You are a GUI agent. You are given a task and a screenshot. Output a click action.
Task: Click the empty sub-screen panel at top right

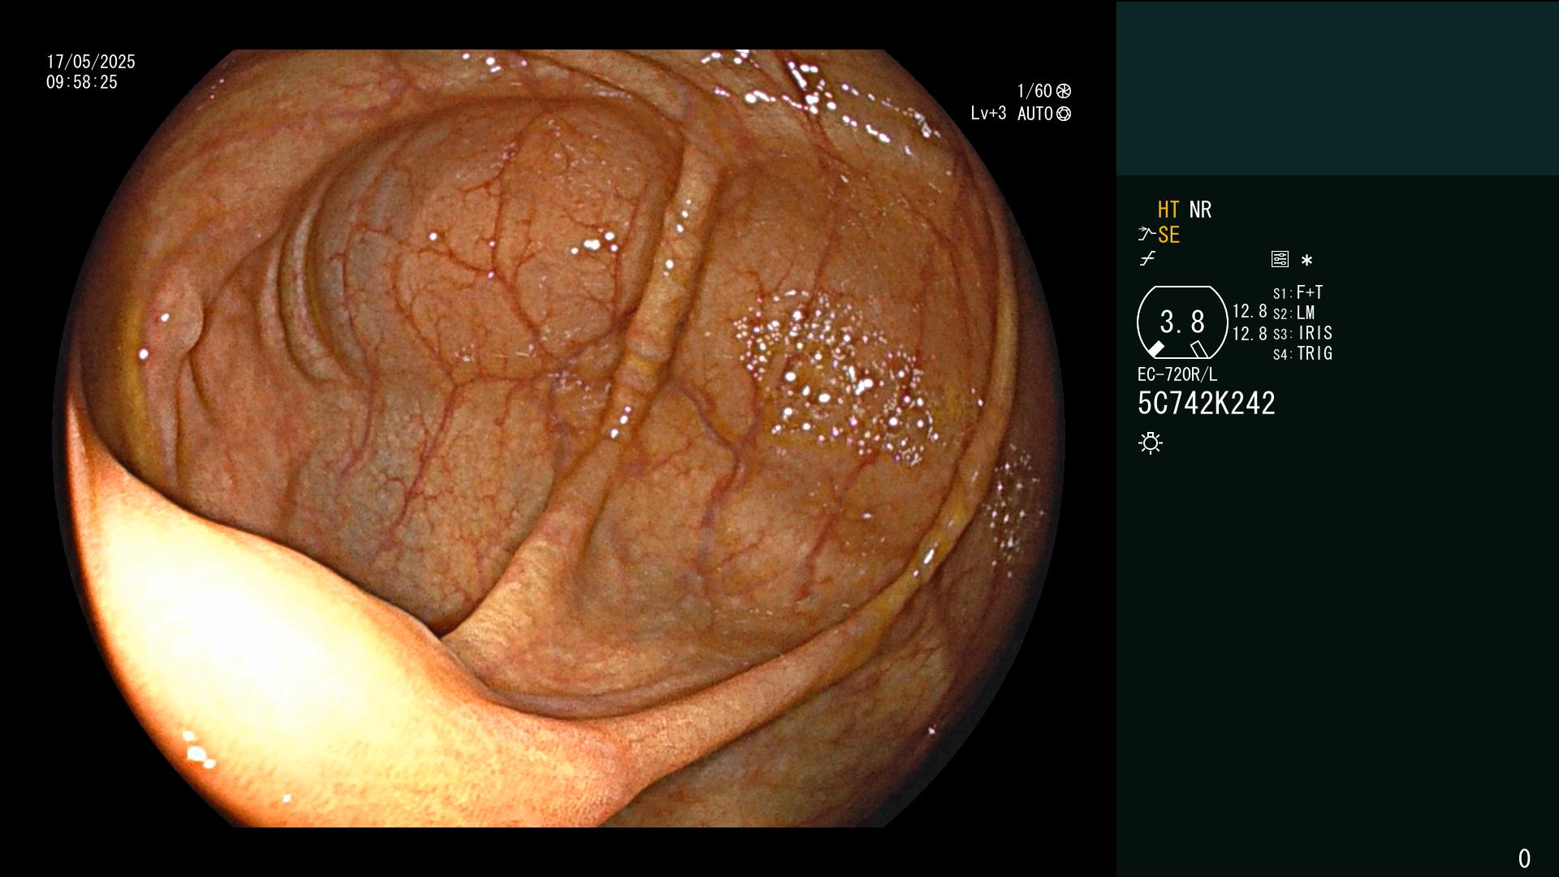pyautogui.click(x=1337, y=88)
